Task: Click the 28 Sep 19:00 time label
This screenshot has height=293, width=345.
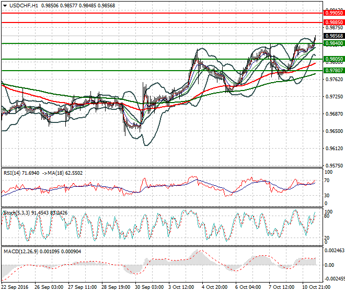Action: click(x=116, y=287)
